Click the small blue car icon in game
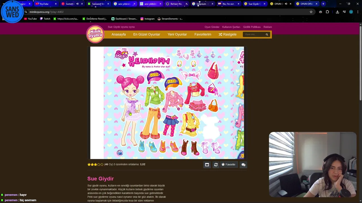362x203 pixels. (120, 153)
